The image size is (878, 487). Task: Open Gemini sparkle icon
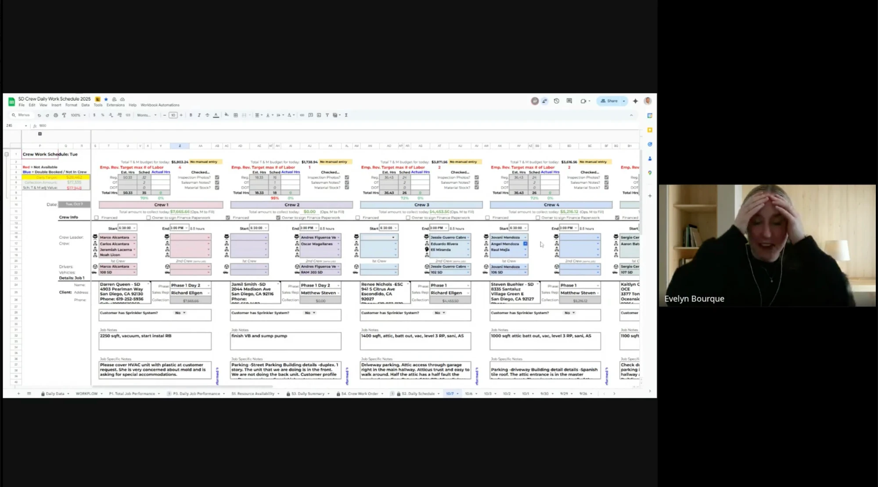tap(635, 101)
